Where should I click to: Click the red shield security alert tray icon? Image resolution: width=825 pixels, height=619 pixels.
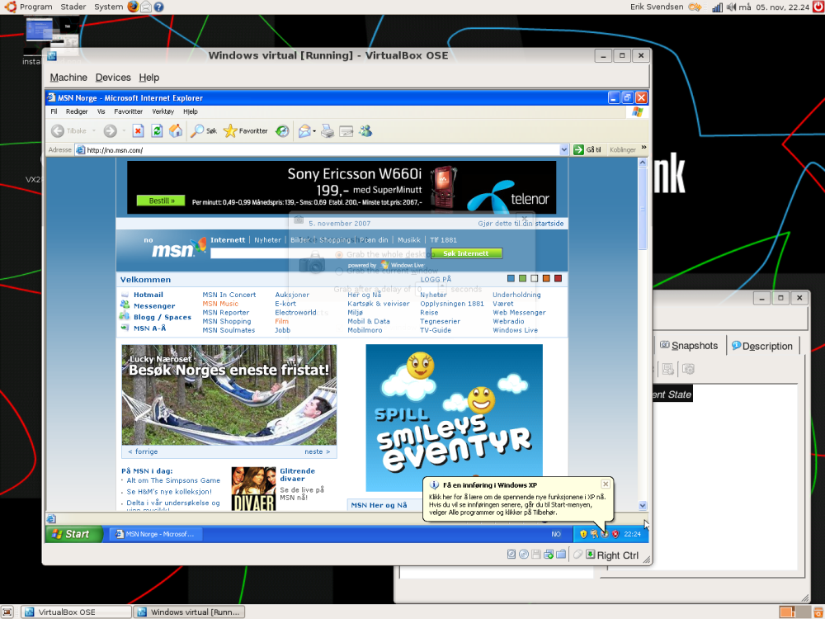pos(615,534)
